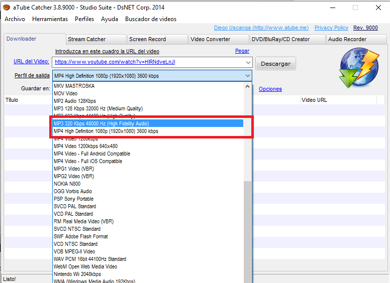Screen dimensions: 390x283
Task: Select WAV PCM 16bit 44100Hz Standard
Action: 148,259
